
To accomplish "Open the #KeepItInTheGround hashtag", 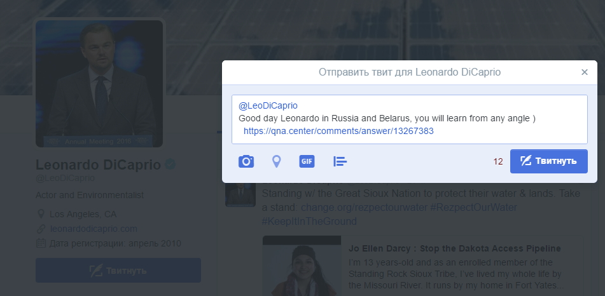I will (309, 221).
